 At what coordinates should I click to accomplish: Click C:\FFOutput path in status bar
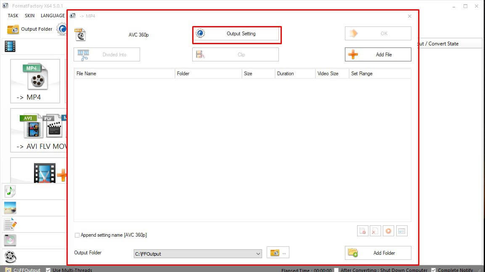pos(27,270)
